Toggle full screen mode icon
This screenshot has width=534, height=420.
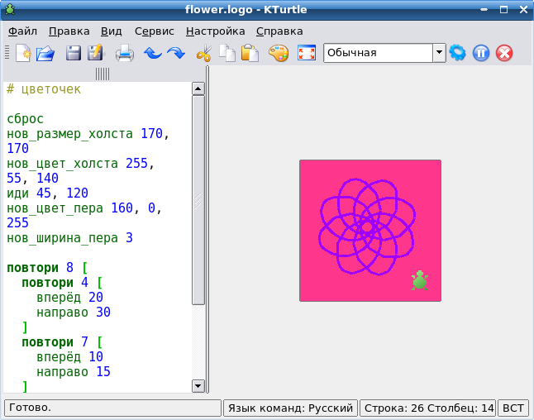[306, 53]
